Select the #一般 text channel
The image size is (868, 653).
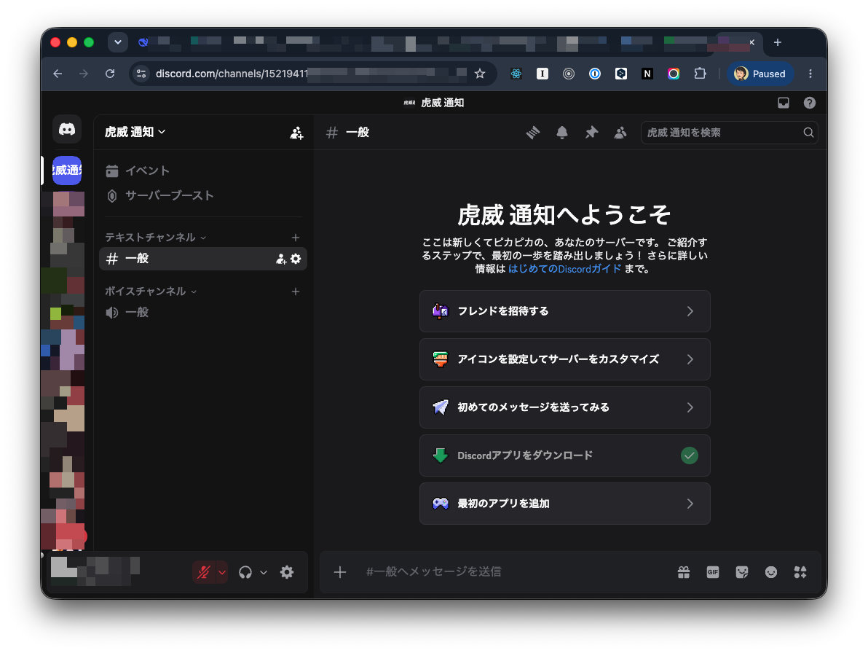[202, 259]
